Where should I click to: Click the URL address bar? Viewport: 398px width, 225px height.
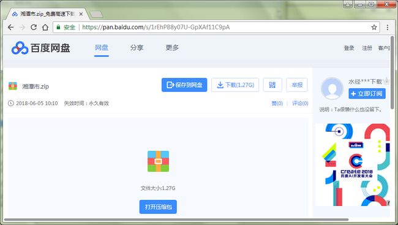[x=216, y=27]
